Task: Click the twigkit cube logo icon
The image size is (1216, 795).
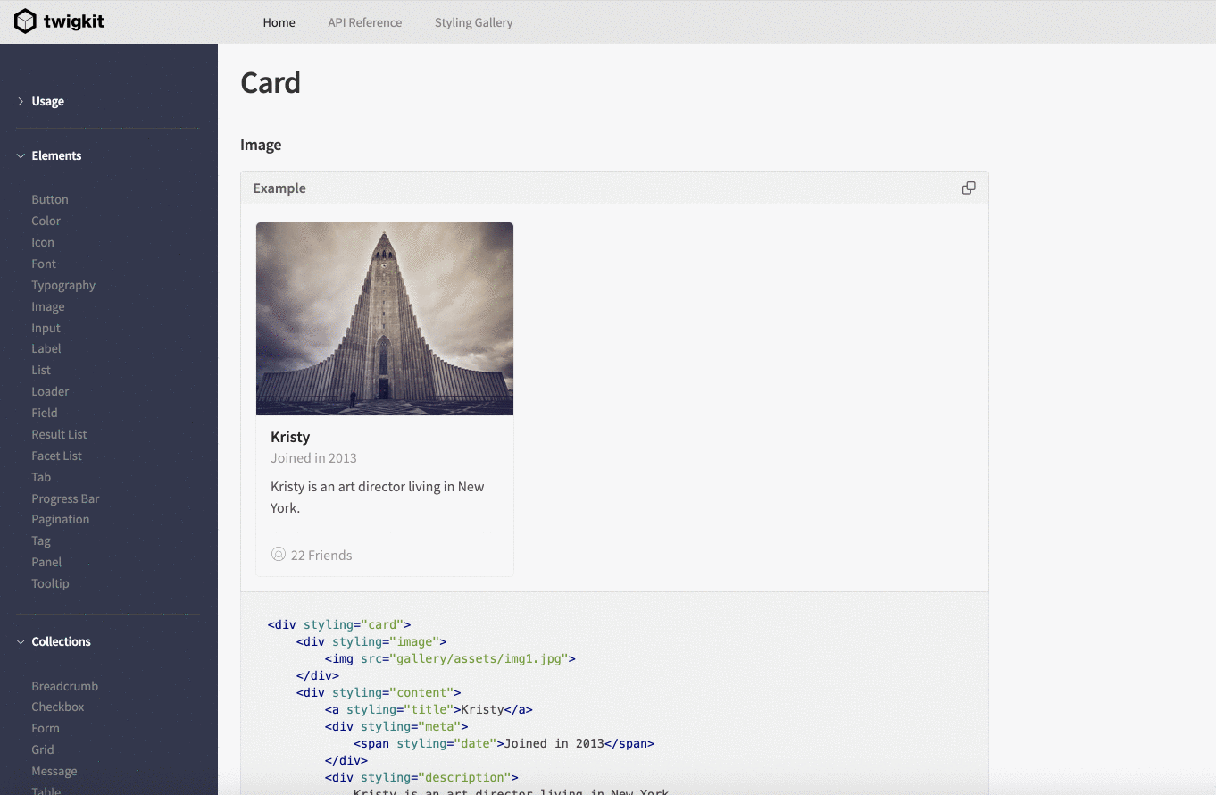Action: click(x=25, y=21)
